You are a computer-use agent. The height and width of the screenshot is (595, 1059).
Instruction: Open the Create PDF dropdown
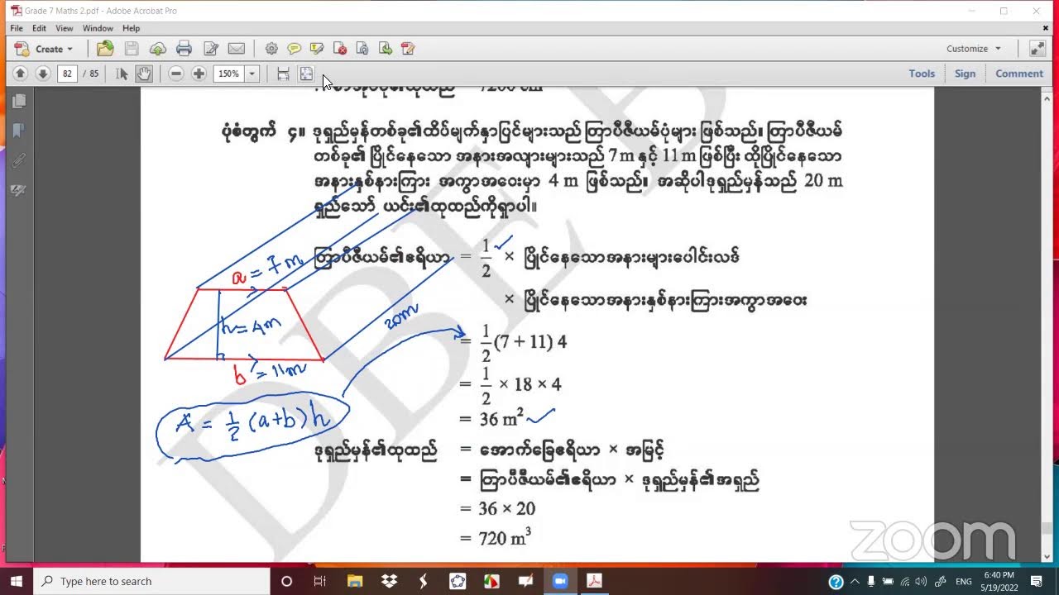44,49
